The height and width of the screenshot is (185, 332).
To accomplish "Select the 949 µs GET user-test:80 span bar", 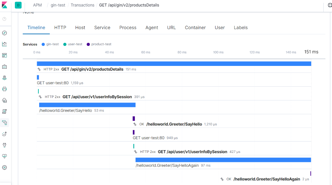I will [134, 132].
